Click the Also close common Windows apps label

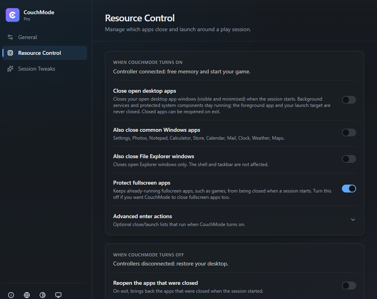(157, 130)
